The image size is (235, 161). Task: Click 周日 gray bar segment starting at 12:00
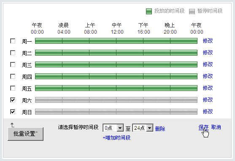pyautogui.click(x=130, y=112)
